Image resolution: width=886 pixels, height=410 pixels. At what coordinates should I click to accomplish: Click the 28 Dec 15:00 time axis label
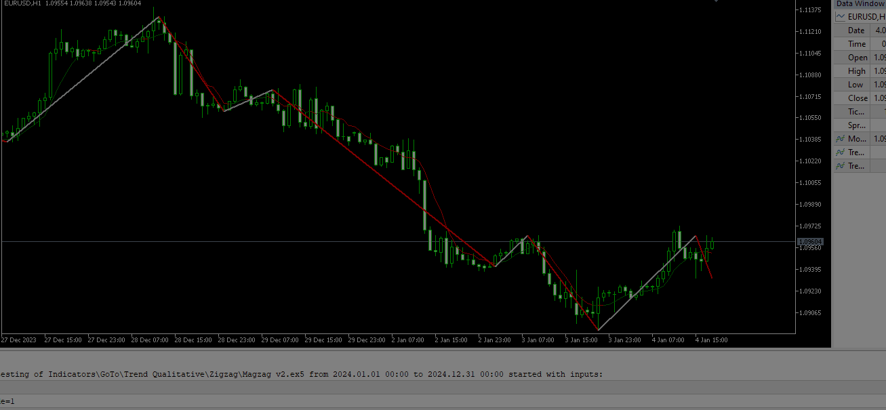(193, 340)
